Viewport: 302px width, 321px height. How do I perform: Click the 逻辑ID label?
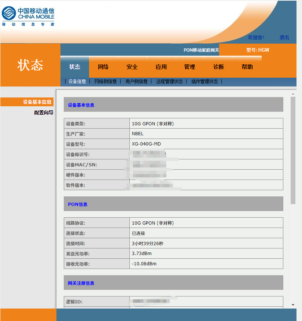coord(74,302)
